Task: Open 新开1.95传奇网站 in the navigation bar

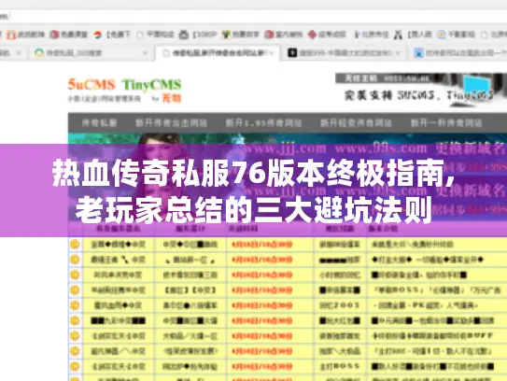Action: (263, 123)
